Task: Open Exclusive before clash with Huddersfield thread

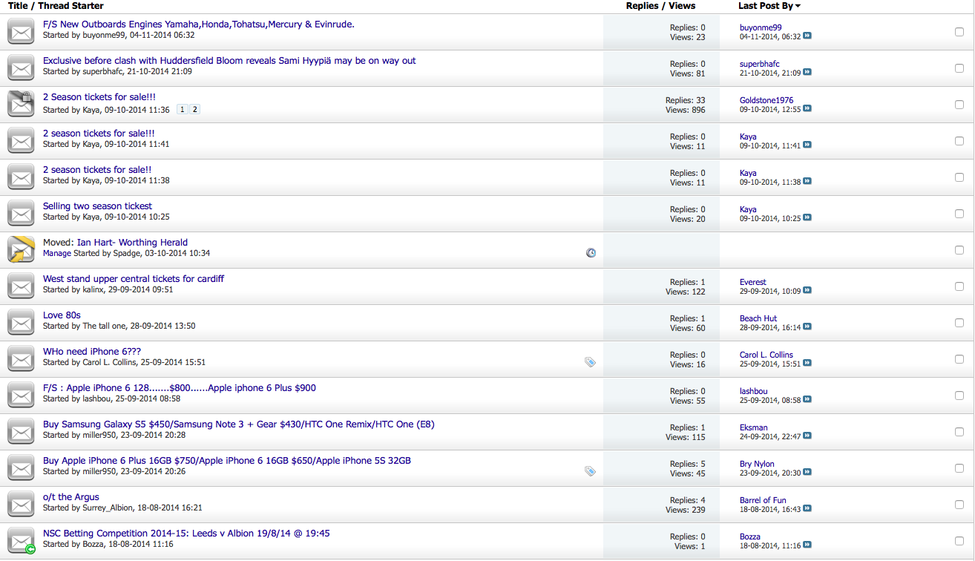Action: (x=229, y=61)
